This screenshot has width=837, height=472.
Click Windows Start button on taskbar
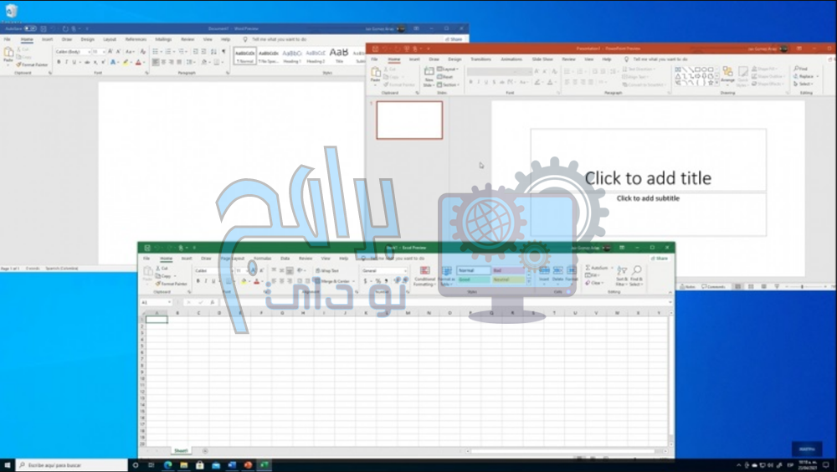coord(7,464)
